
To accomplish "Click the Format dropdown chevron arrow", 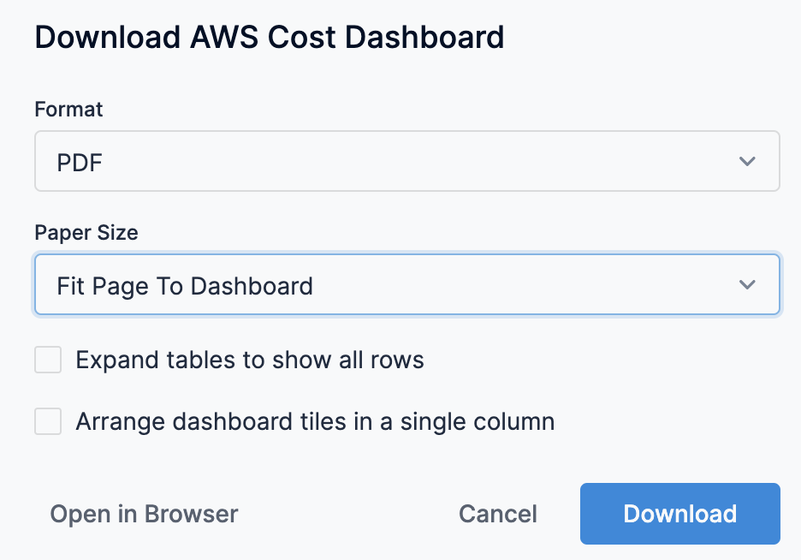I will (x=747, y=161).
